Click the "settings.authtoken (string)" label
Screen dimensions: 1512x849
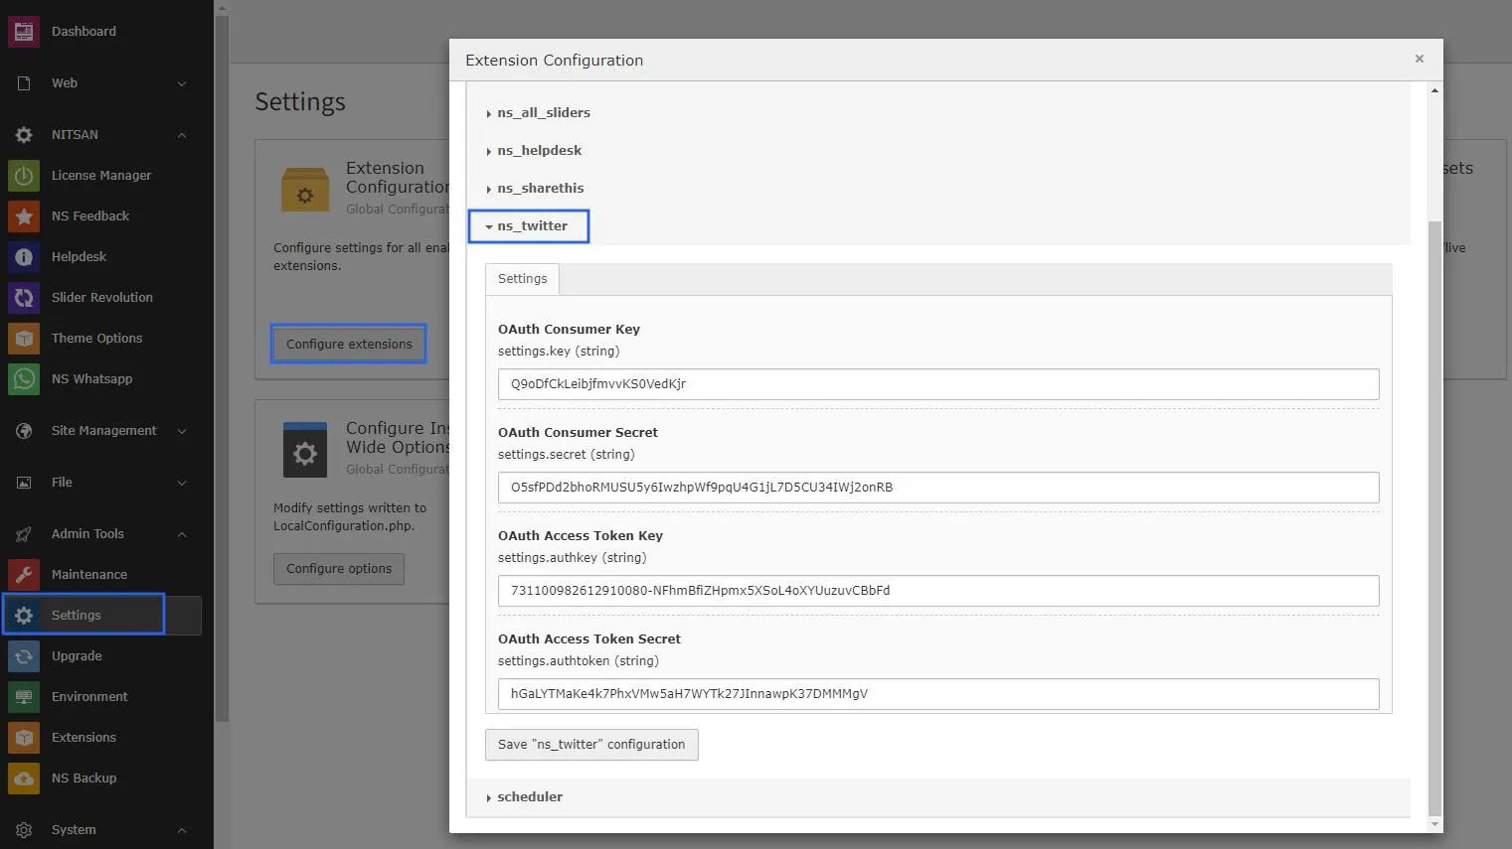coord(579,661)
